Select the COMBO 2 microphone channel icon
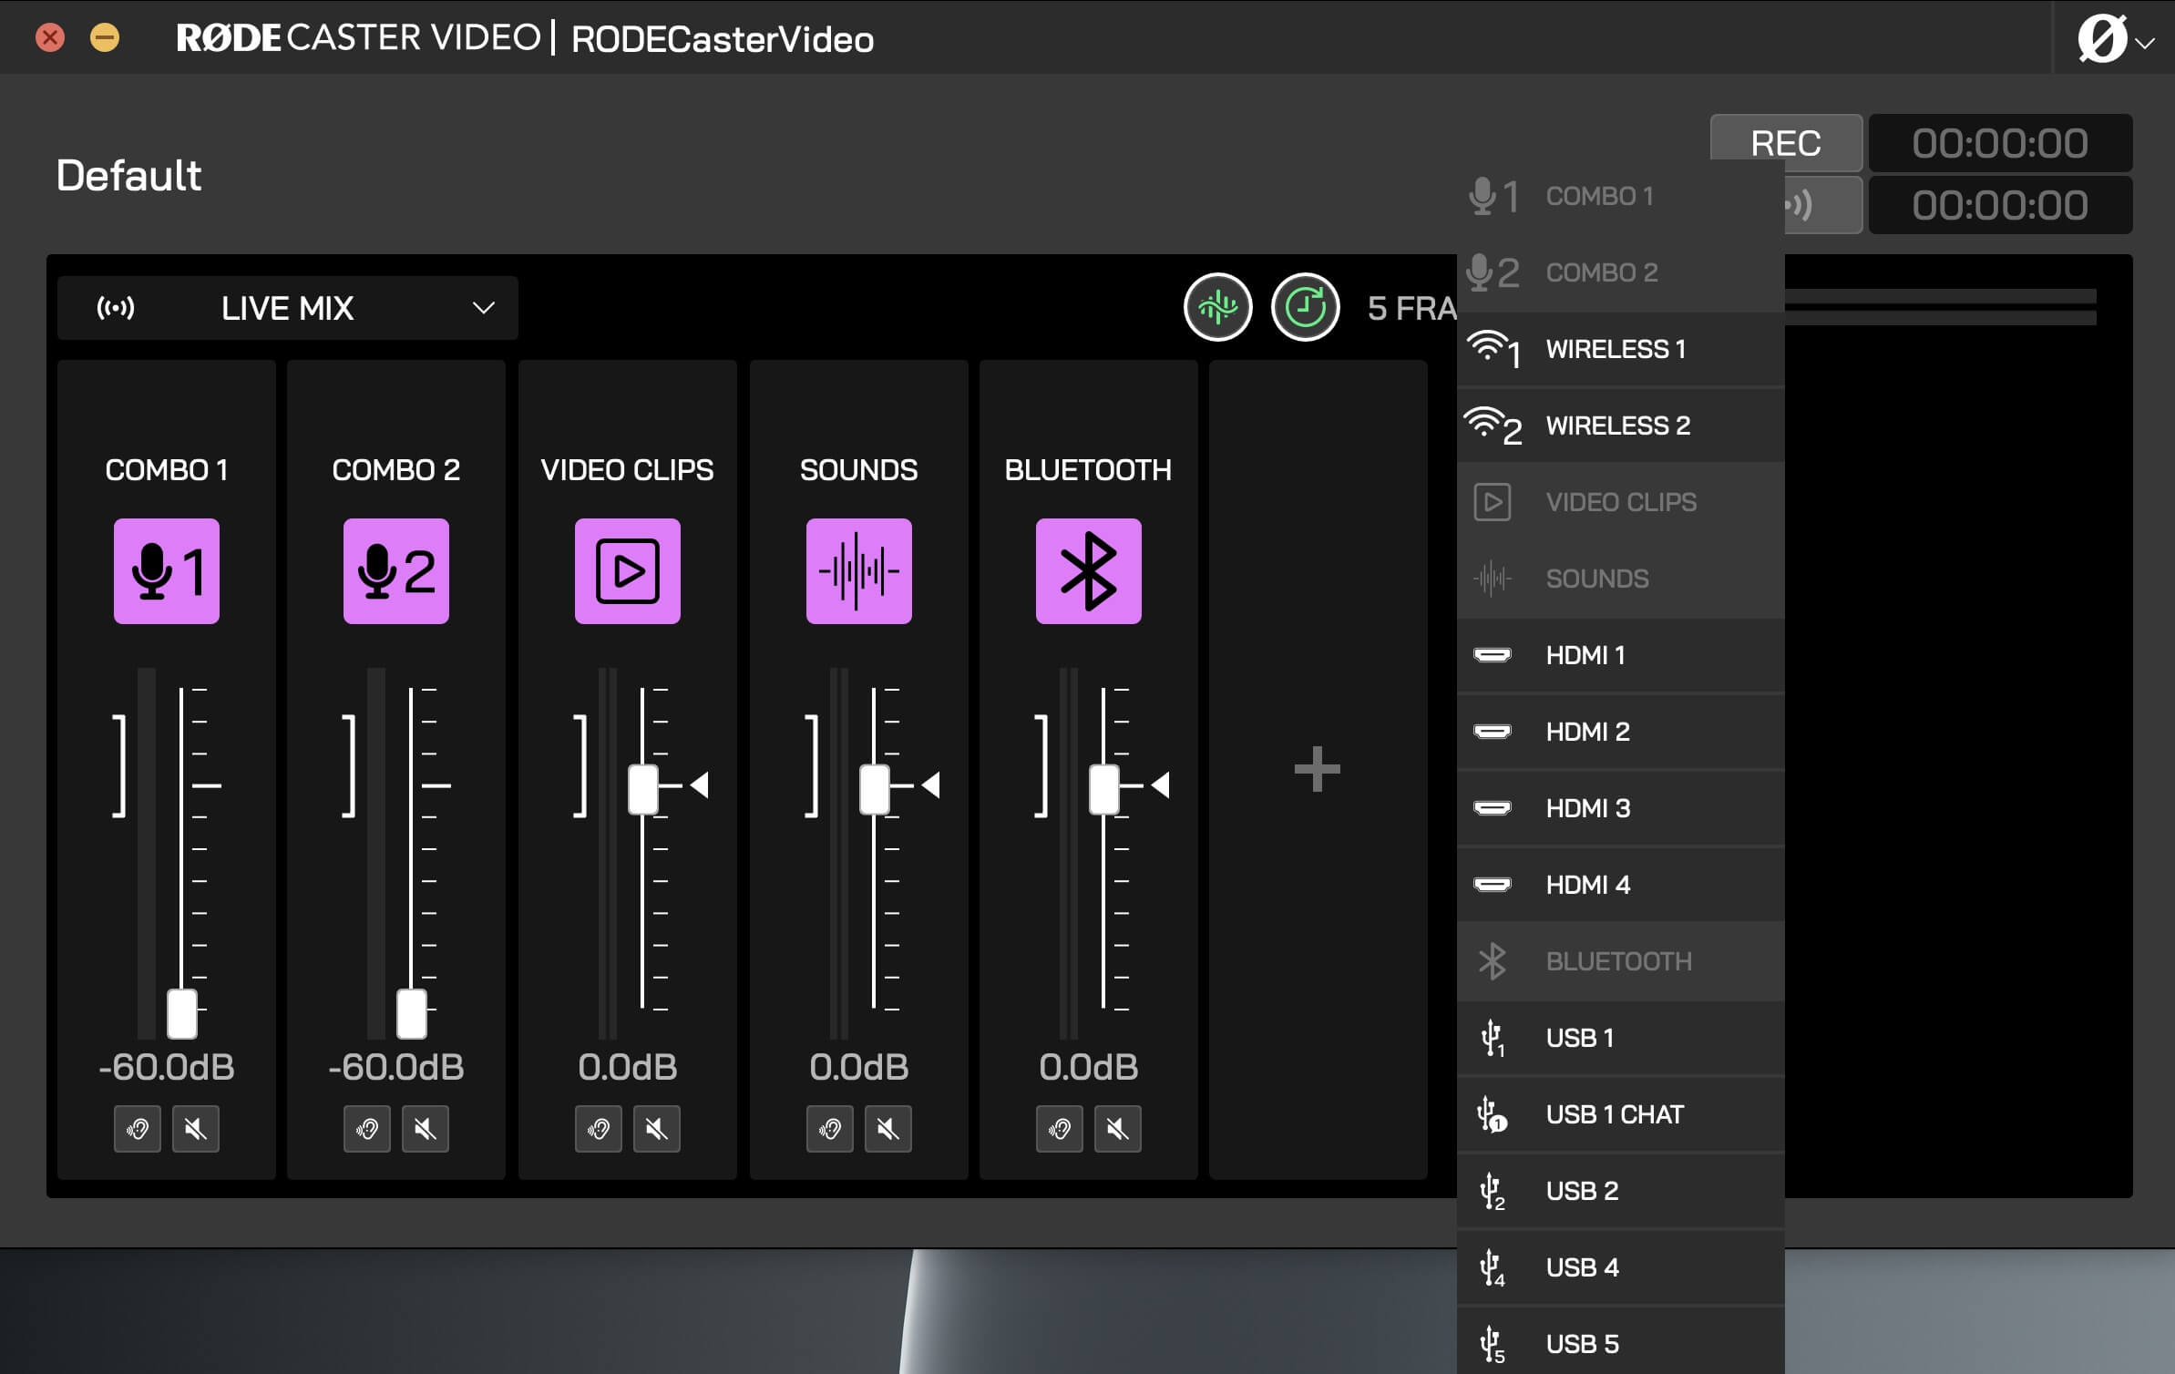This screenshot has height=1374, width=2175. pos(396,571)
